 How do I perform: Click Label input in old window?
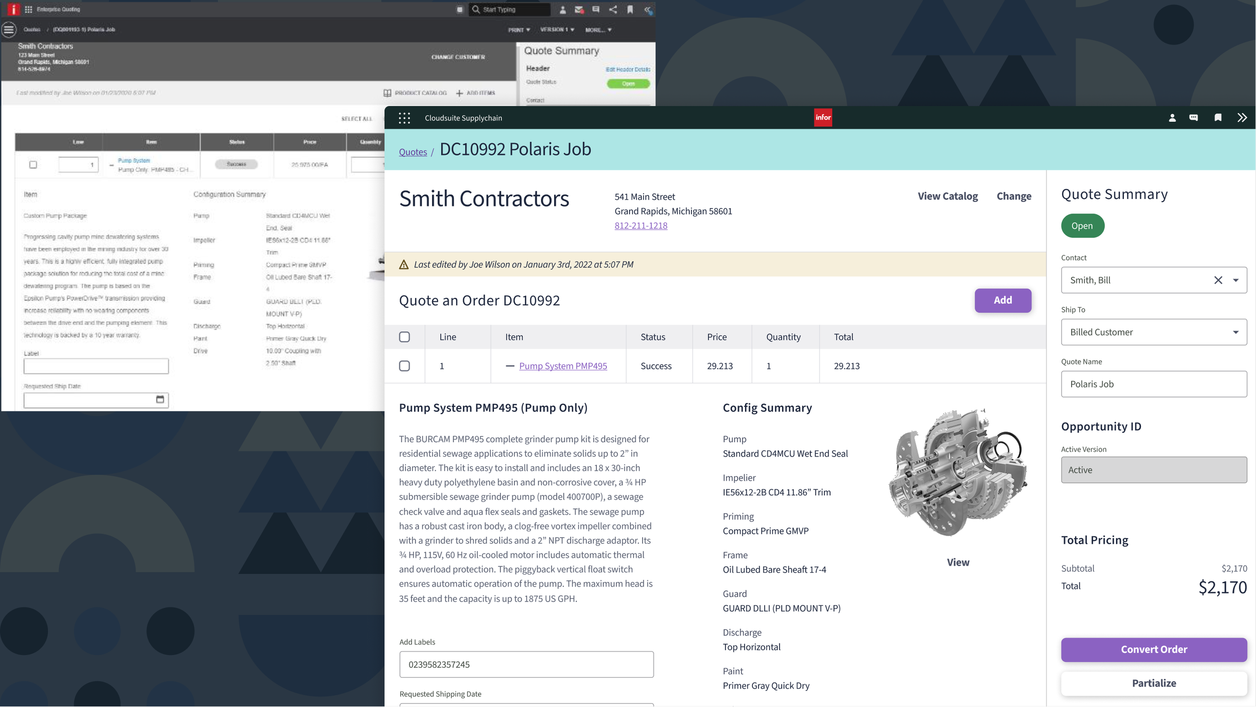point(96,366)
